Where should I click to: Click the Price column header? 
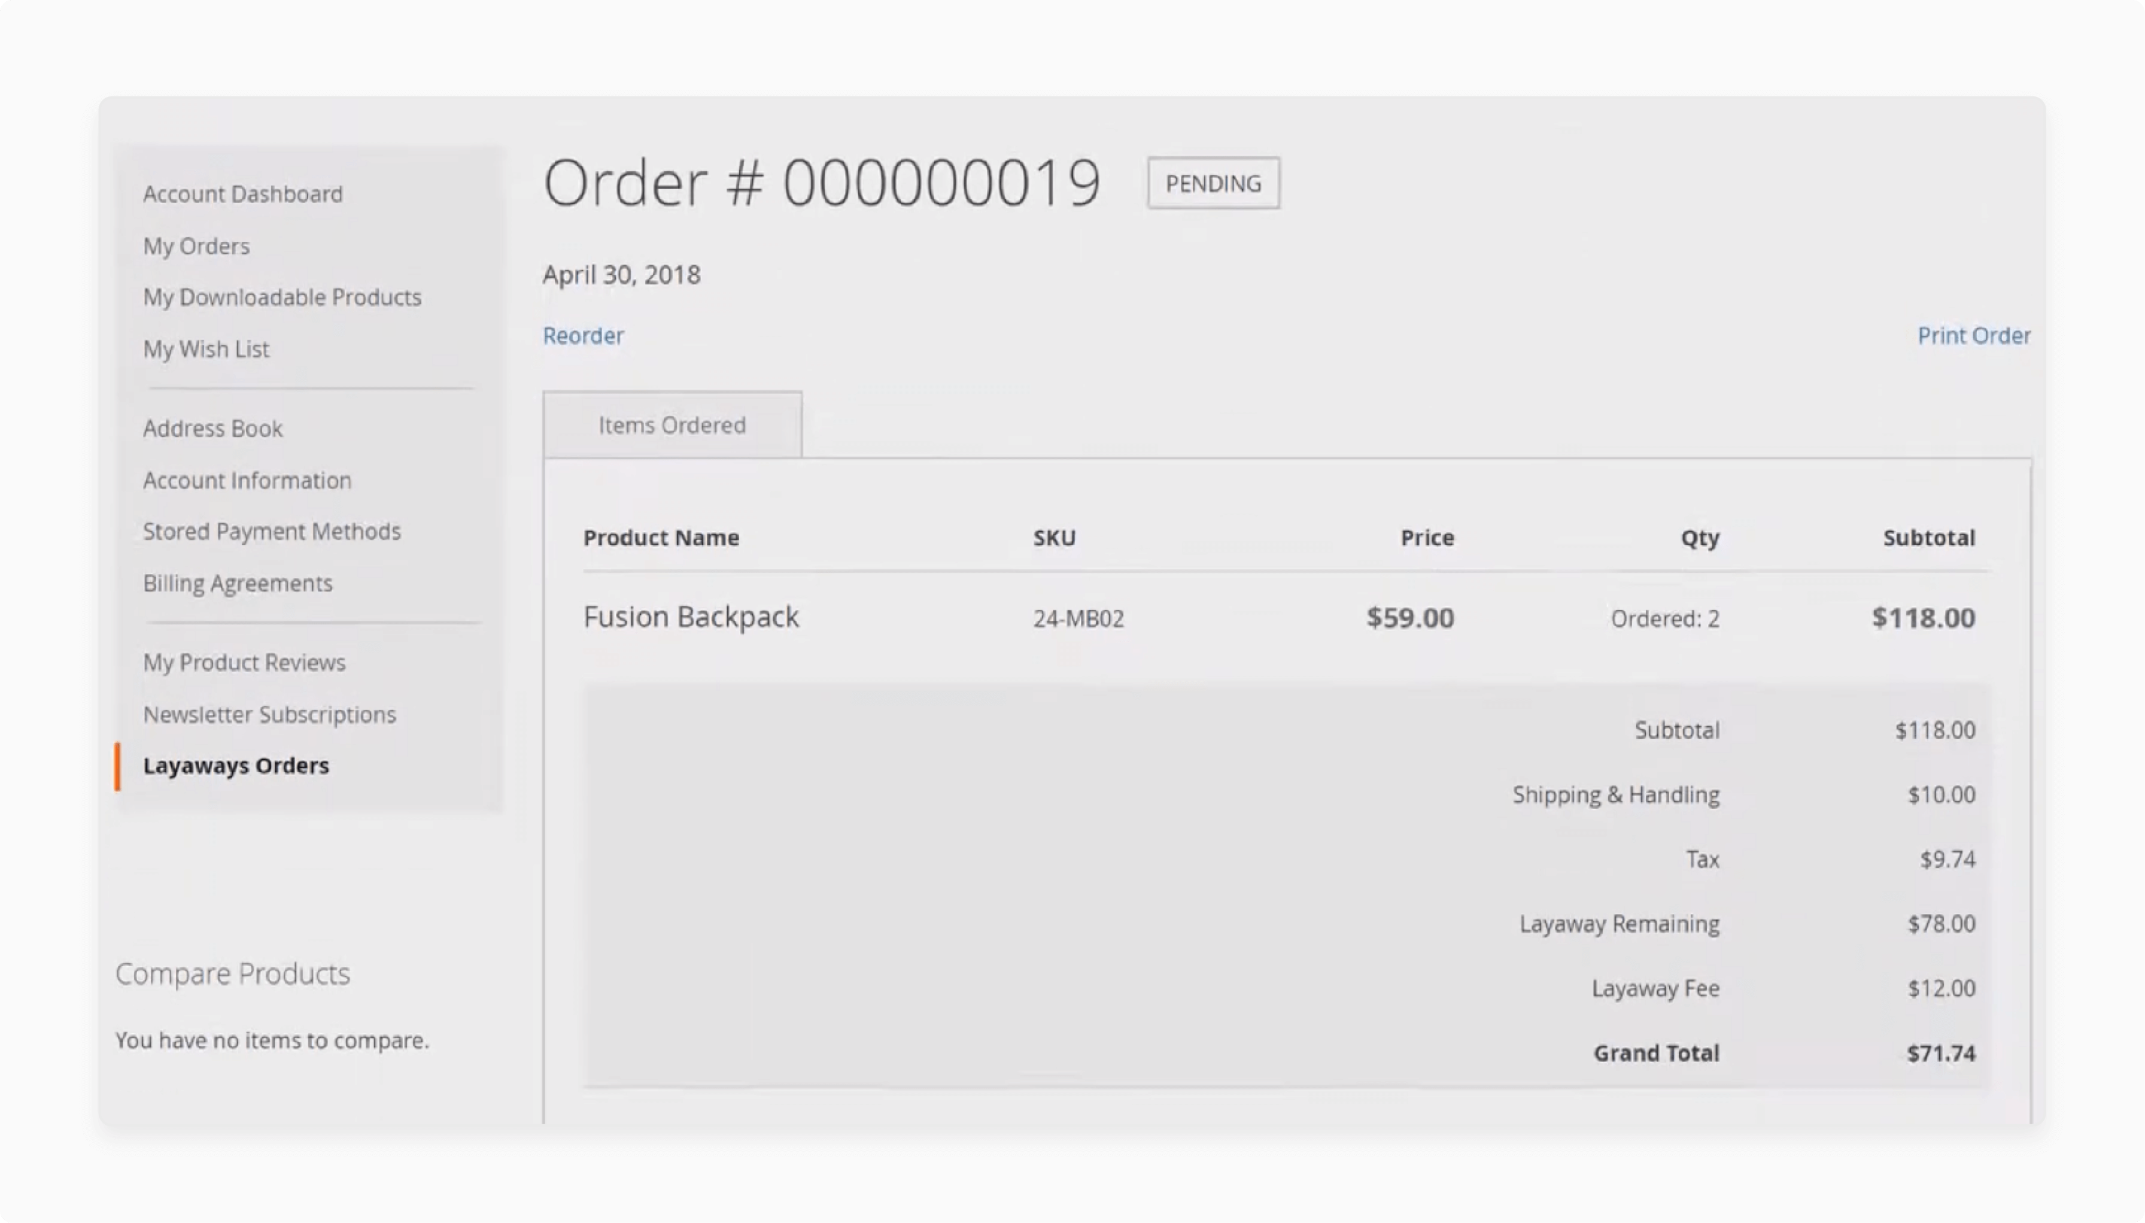click(x=1427, y=538)
